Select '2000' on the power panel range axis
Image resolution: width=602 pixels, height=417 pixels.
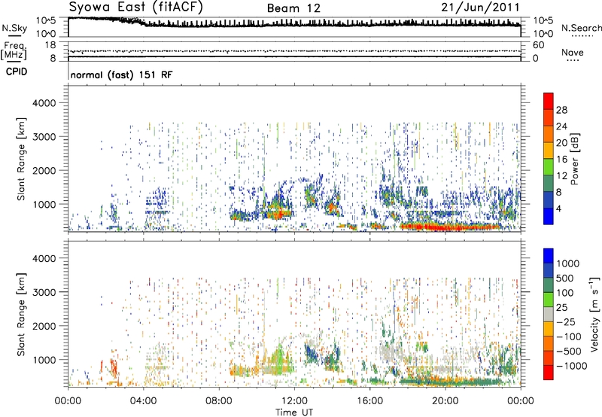point(44,170)
